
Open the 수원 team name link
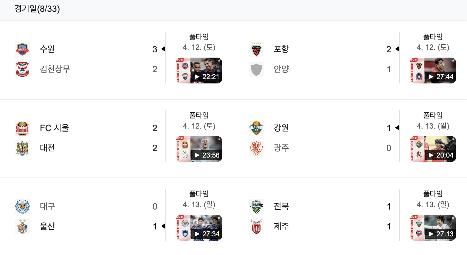coord(47,49)
